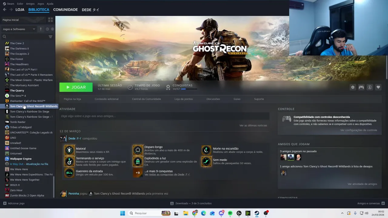
Task: Sort library ascending with arrow icon
Action: point(41,29)
